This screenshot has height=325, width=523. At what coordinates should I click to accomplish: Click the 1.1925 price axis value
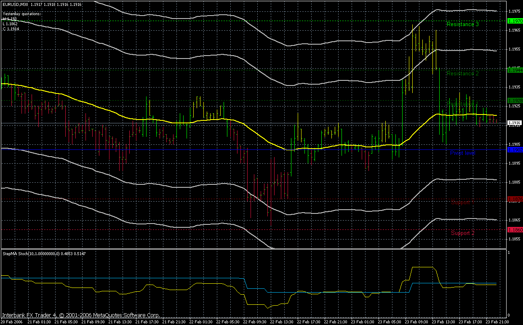[515, 107]
